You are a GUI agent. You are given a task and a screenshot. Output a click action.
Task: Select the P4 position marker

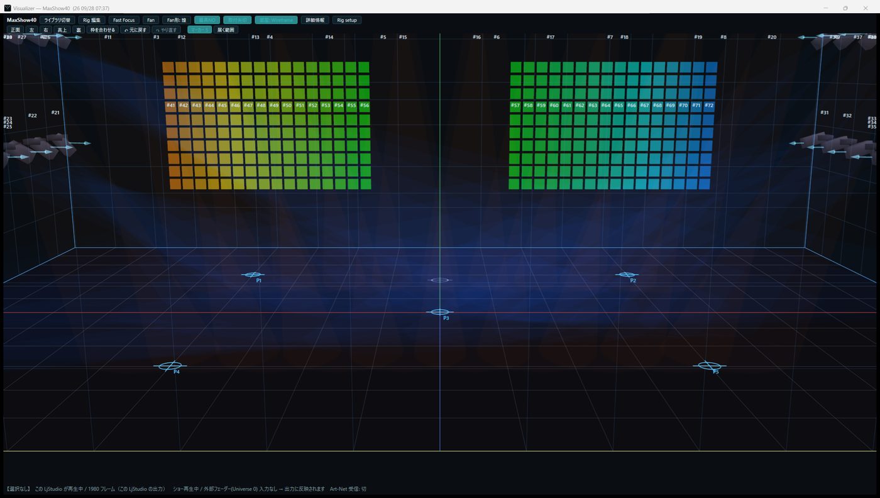(x=170, y=365)
